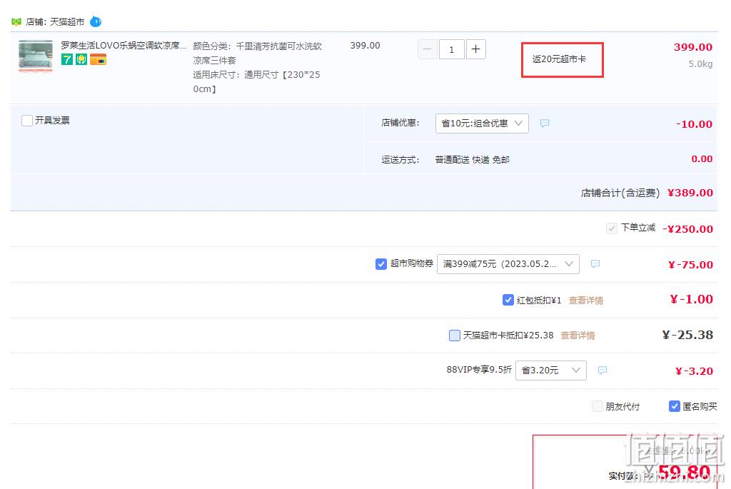Click the -¥250.00 order discount amount
This screenshot has width=731, height=489.
[x=687, y=229]
